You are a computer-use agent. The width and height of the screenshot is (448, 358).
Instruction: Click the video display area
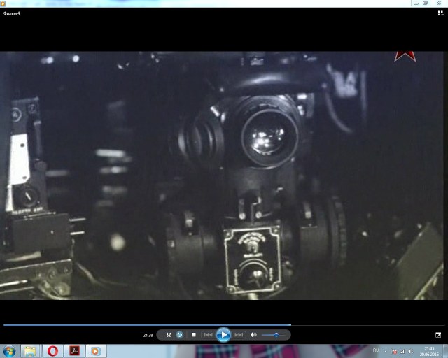pyautogui.click(x=224, y=175)
